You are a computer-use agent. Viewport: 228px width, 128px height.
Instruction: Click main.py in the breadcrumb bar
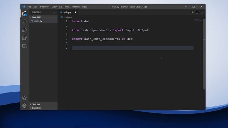click(68, 17)
